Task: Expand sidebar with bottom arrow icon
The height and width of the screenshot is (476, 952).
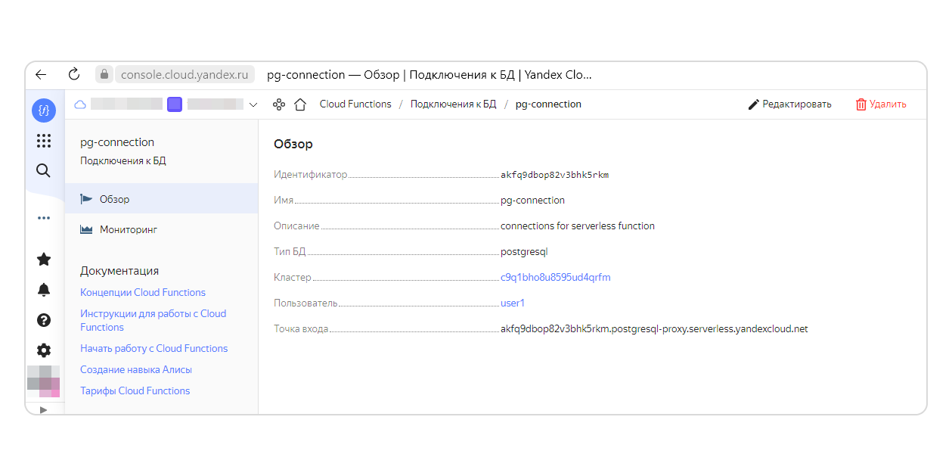Action: point(43,409)
